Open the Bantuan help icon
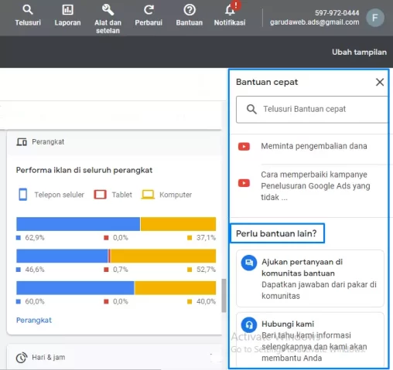 click(190, 10)
